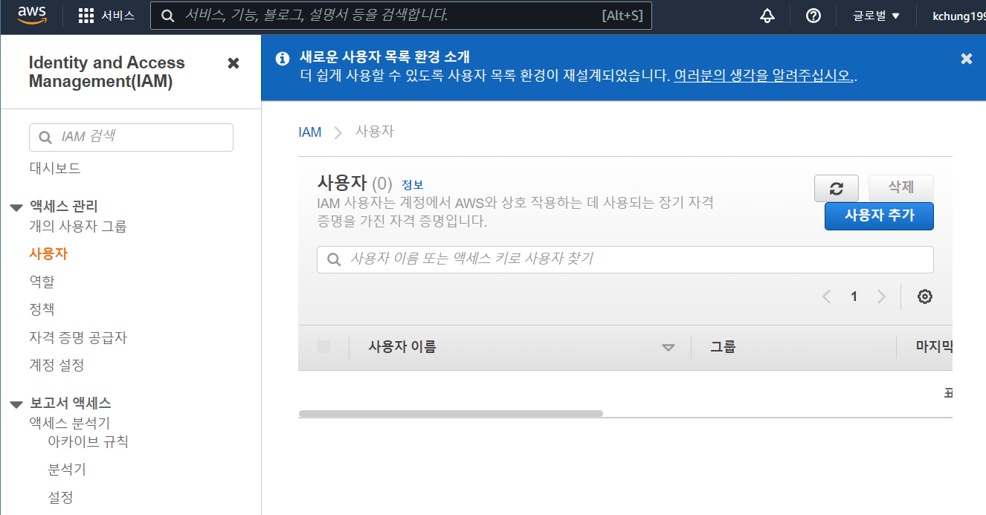
Task: Collapse the 액세스 관리 section
Action: (16, 207)
